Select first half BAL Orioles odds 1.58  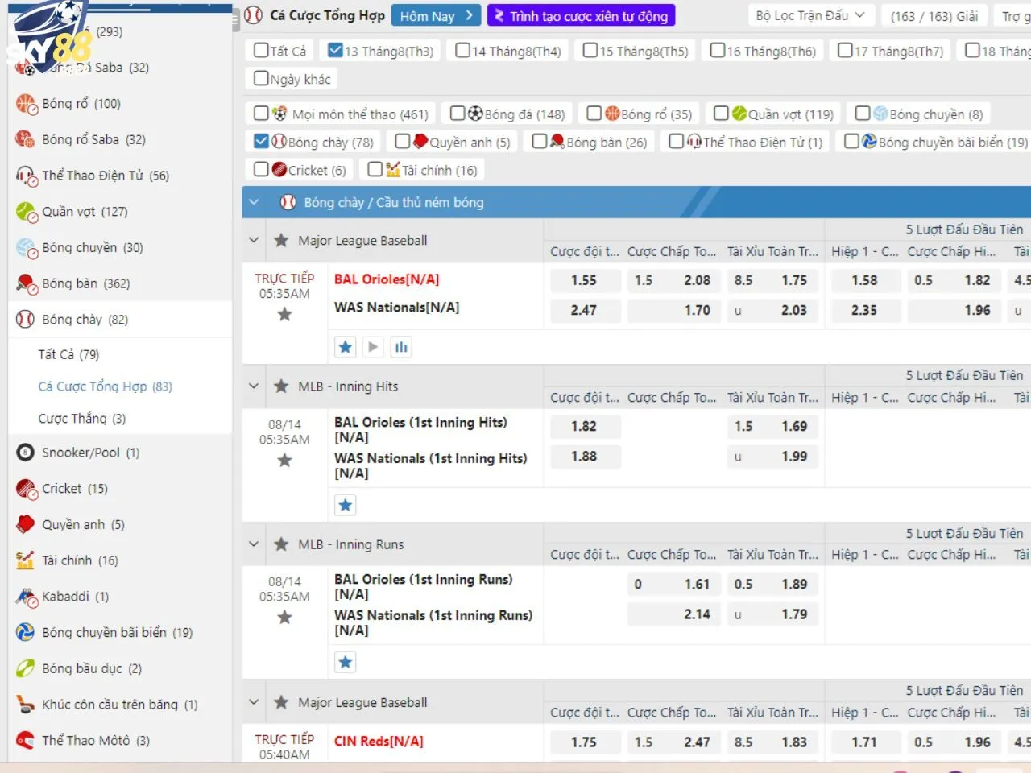coord(864,280)
